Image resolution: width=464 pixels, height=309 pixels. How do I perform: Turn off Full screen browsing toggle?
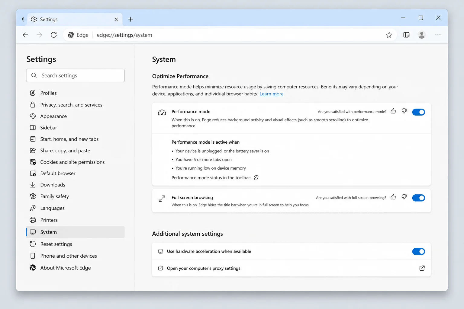418,198
